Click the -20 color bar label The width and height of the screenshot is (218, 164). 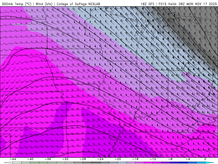(118, 159)
